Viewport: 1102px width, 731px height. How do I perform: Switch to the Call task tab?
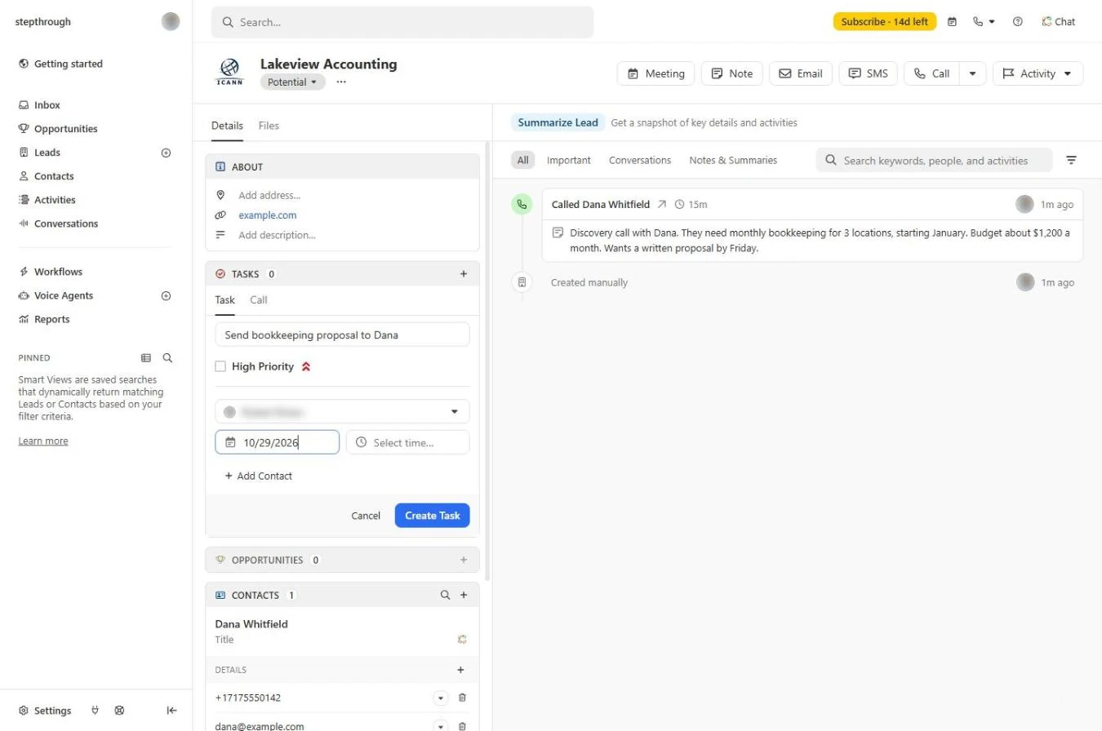pos(259,300)
